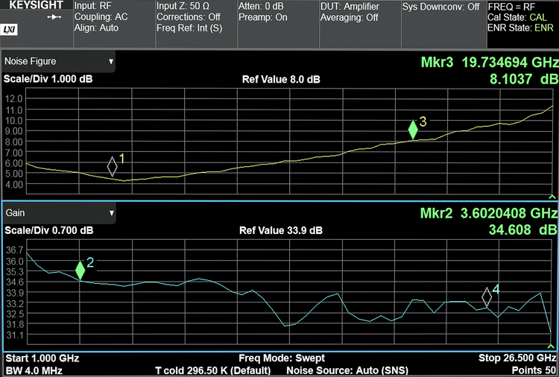The image size is (559, 377).
Task: Open the Input RF coupling settings panel
Action: [112, 17]
